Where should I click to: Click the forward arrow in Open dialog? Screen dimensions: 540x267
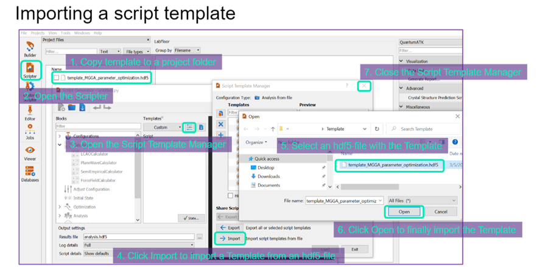[x=256, y=129]
